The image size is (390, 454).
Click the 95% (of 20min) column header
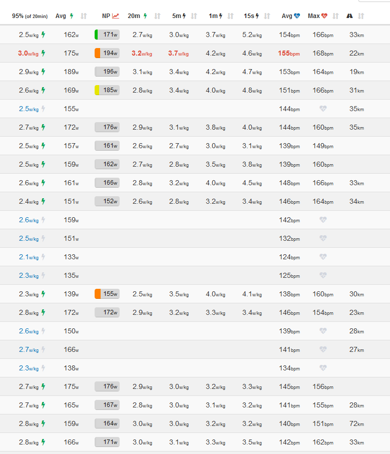pyautogui.click(x=30, y=16)
